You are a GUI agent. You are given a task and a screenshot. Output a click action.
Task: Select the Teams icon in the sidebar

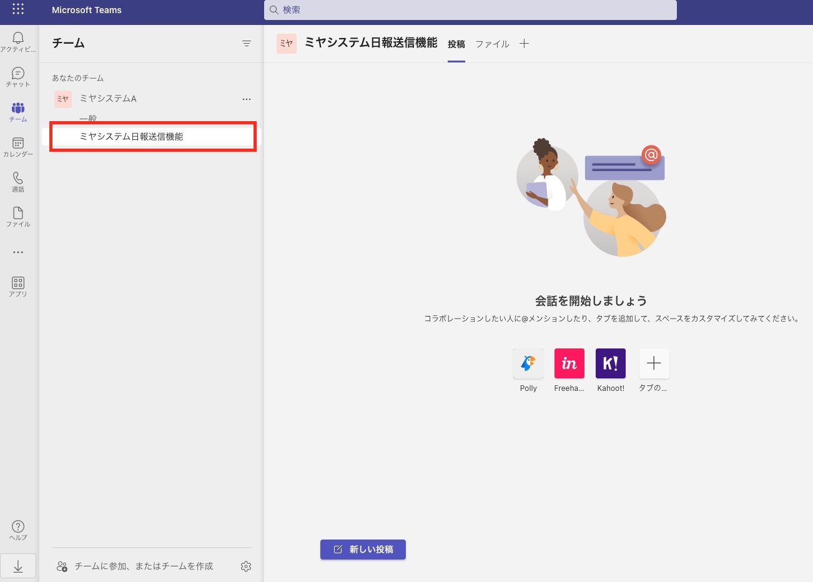18,112
